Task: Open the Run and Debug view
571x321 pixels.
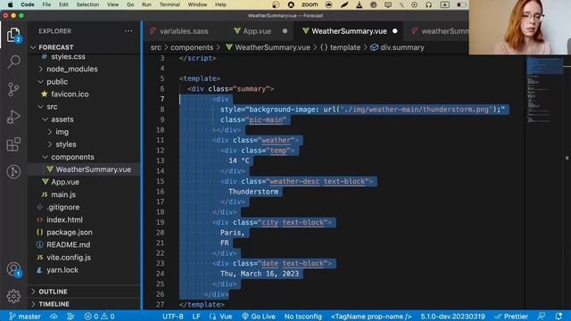Action: pos(13,117)
